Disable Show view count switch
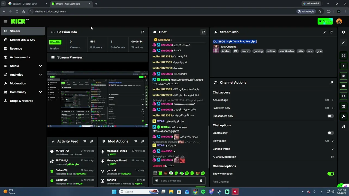Viewport: 349px width, 196px height. (330, 174)
